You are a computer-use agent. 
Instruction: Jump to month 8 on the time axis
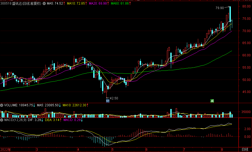pos(222,149)
